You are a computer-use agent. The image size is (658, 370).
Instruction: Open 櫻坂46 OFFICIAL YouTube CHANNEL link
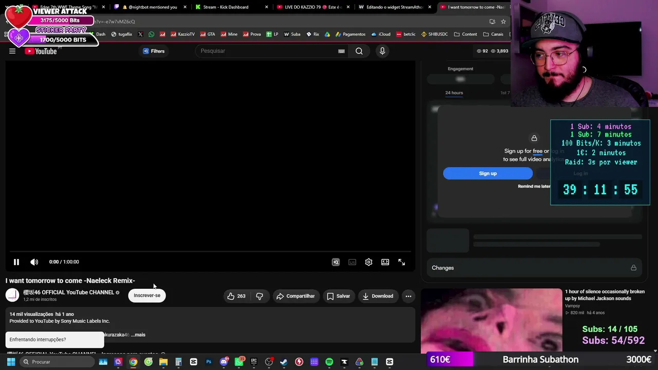(68, 292)
